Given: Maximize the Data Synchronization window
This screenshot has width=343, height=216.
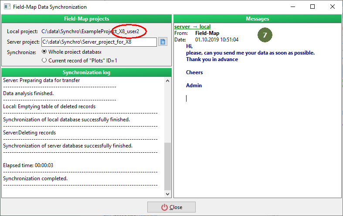Looking at the screenshot, I should 312,7.
